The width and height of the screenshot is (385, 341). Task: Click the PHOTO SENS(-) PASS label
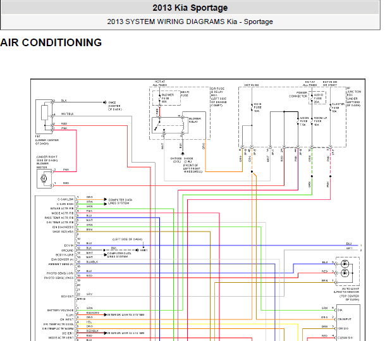click(x=59, y=278)
